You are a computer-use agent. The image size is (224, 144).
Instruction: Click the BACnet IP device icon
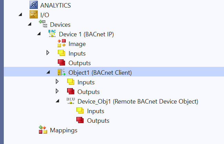[x=52, y=34]
